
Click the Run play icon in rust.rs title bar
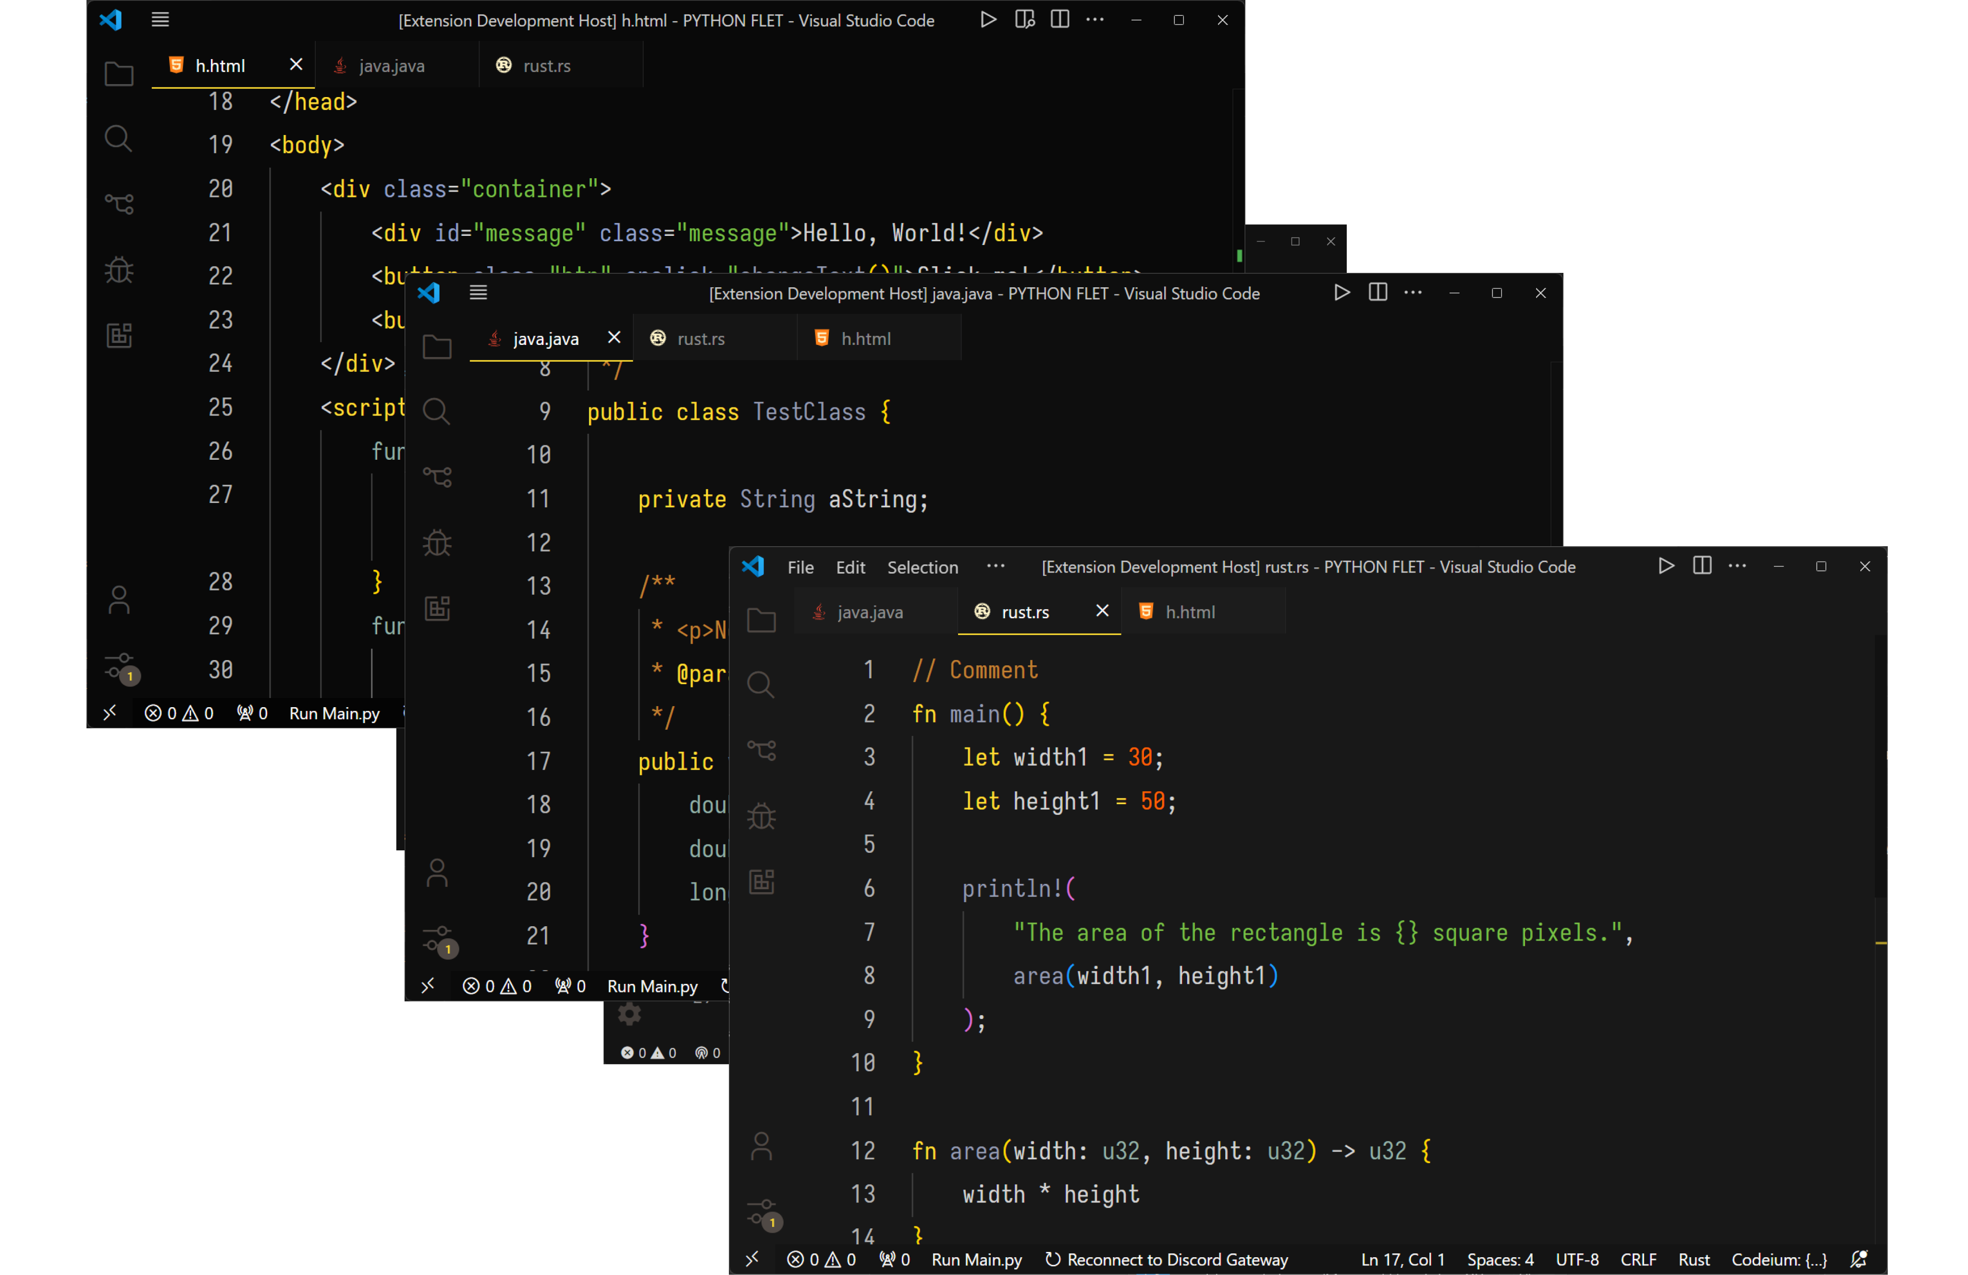[x=1666, y=566]
